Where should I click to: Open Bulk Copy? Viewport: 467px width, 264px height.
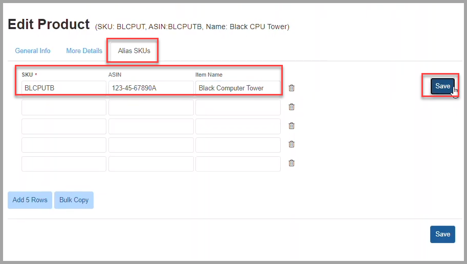74,200
